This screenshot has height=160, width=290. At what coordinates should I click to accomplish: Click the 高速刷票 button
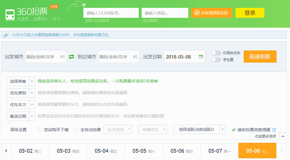tap(260, 57)
